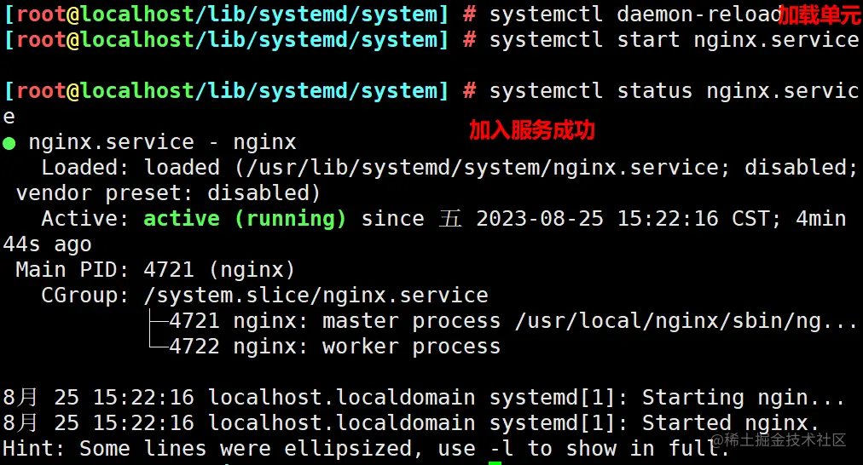Click the /usr/lib/systemd/system/nginx.service path
Viewport: 863px width, 465px height.
[x=488, y=168]
